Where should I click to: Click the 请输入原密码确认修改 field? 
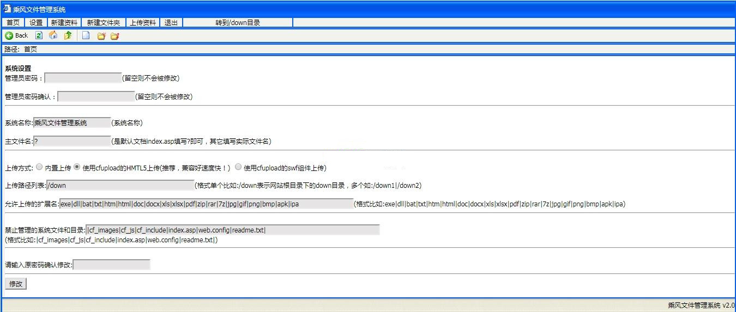111,265
